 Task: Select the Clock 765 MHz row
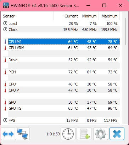point(61,30)
